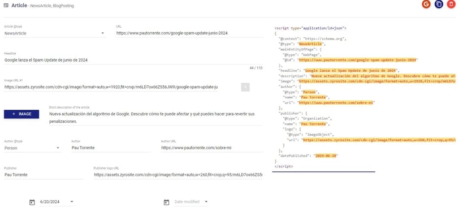Edit the Short description of the article
This screenshot has height=212, width=459.
[x=155, y=118]
